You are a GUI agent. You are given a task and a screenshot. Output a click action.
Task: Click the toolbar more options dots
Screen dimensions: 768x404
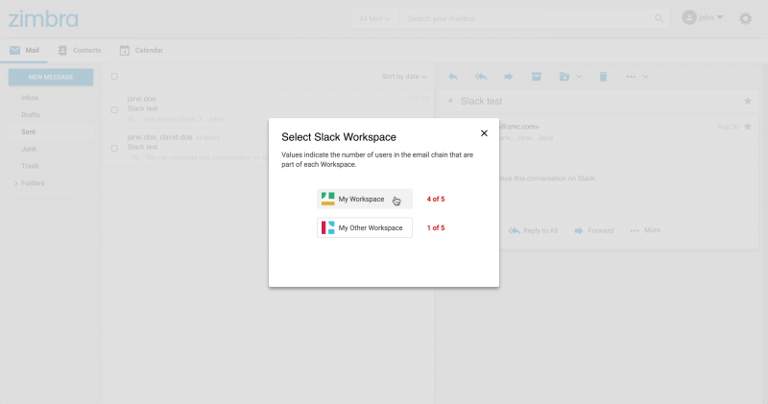631,77
